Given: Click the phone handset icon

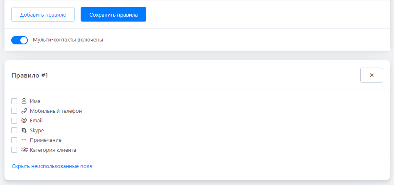Looking at the screenshot, I should coord(24,111).
